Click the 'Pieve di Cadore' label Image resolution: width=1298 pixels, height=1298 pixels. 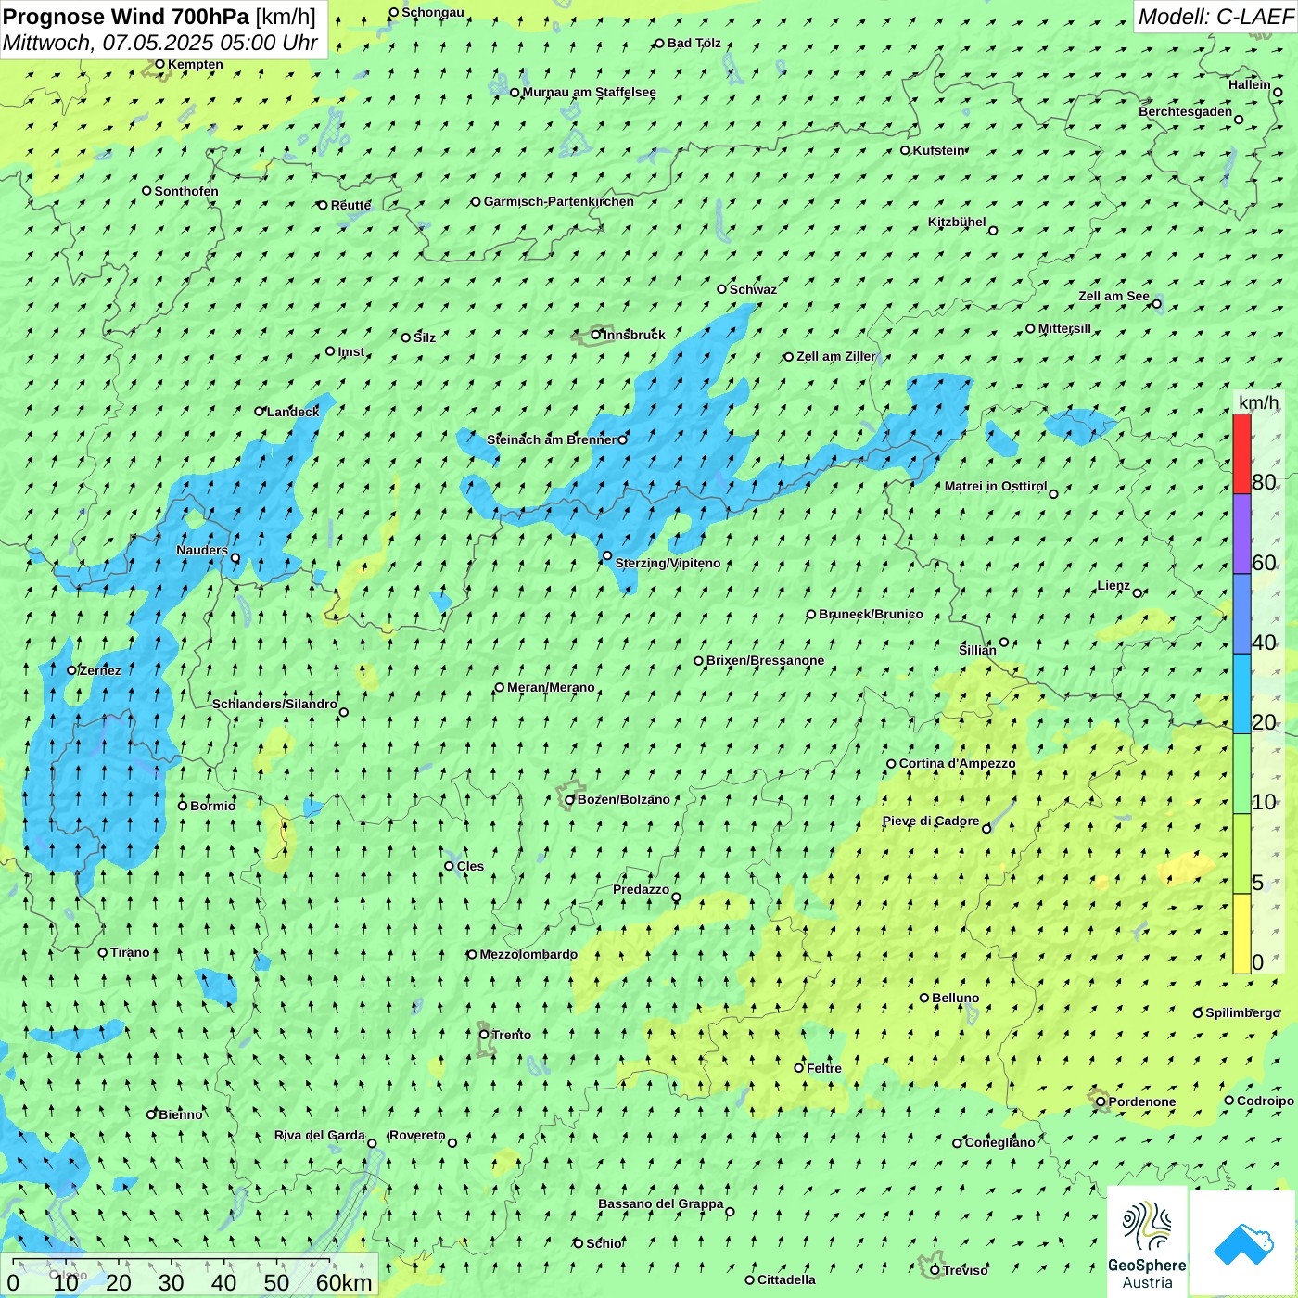pyautogui.click(x=931, y=821)
